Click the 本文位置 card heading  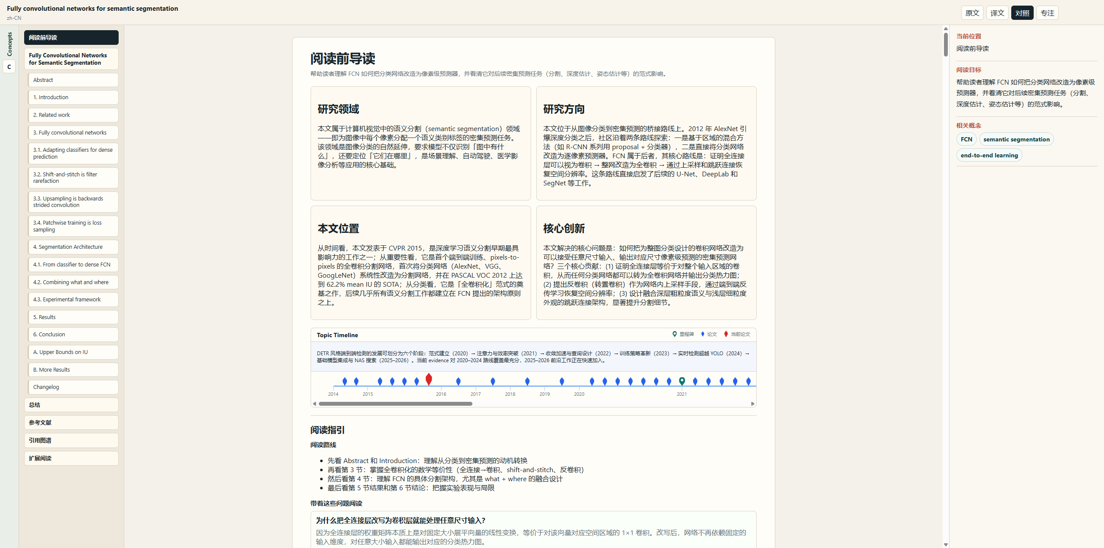pyautogui.click(x=338, y=229)
